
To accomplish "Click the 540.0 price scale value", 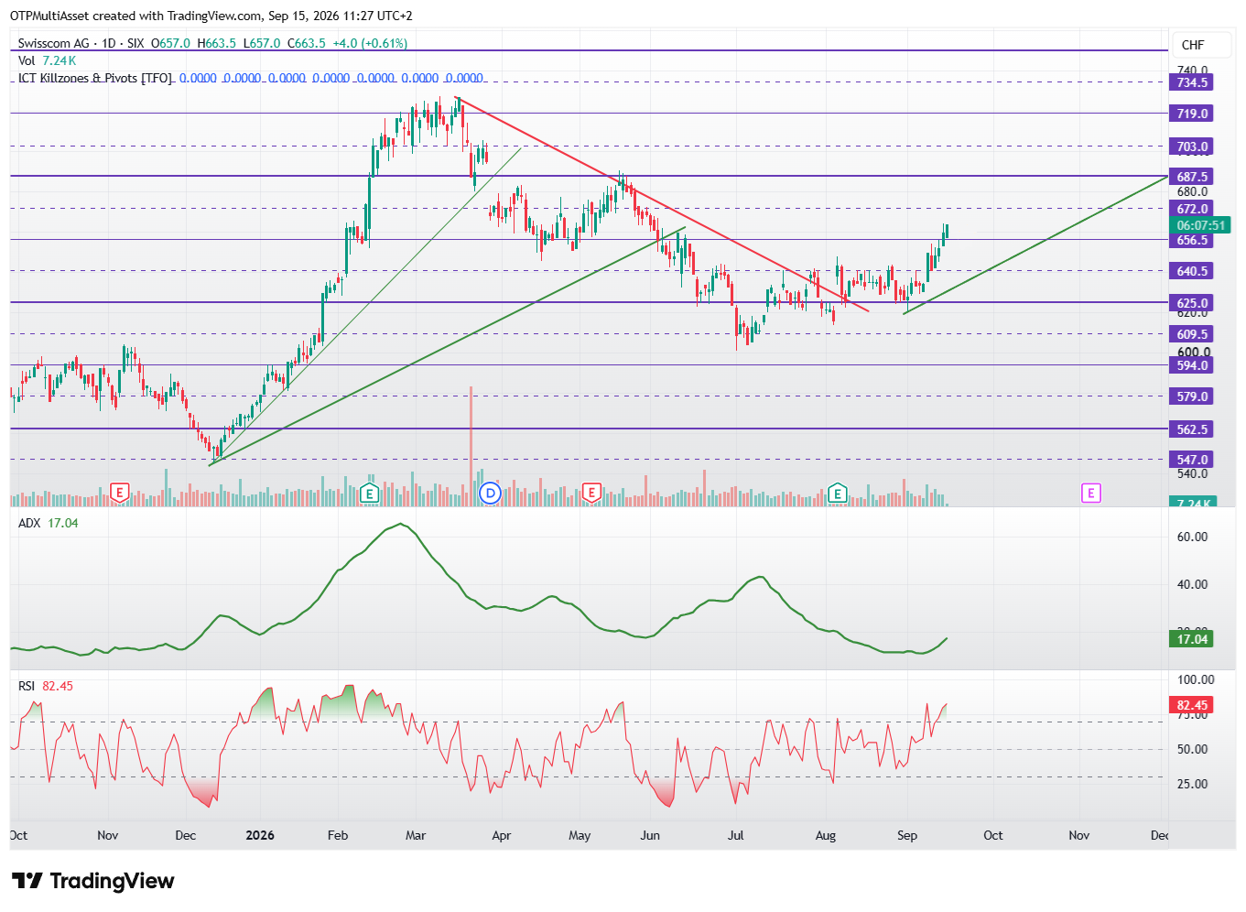I will (1193, 474).
